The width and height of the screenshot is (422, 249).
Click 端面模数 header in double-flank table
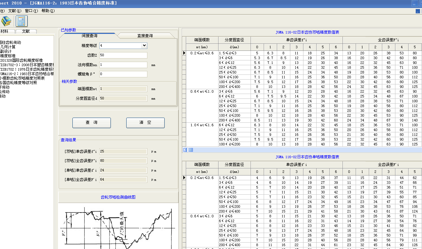(202, 40)
